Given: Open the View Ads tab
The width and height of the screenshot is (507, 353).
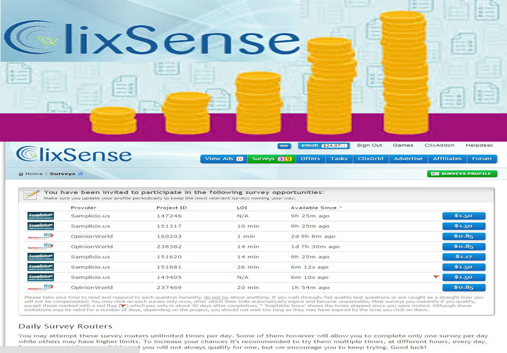Looking at the screenshot, I should point(224,159).
